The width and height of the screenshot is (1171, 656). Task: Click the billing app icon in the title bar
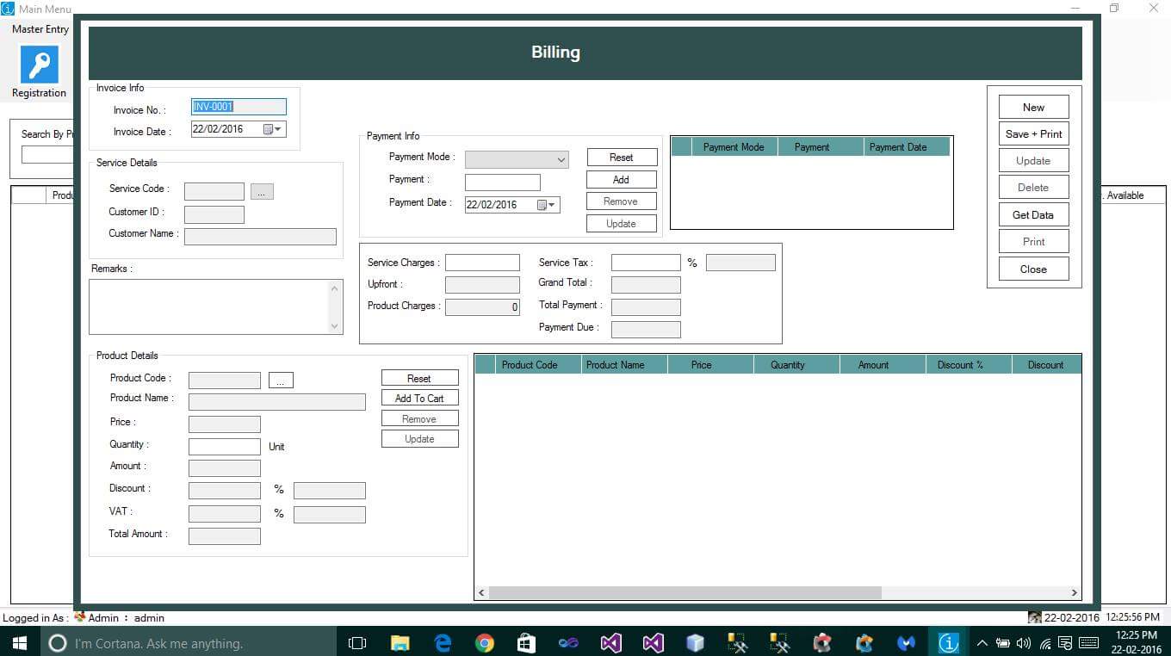coord(9,8)
